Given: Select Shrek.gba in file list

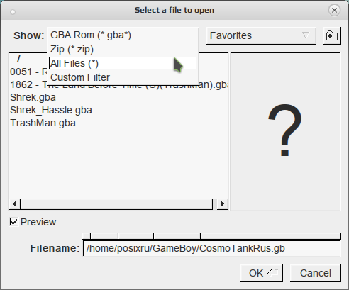Looking at the screenshot, I should tap(33, 97).
